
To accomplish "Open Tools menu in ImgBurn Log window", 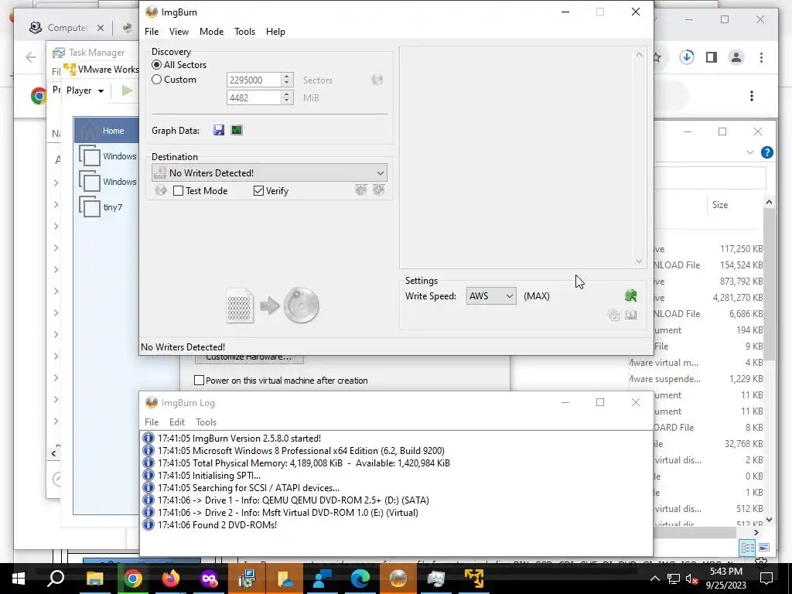I will point(206,422).
